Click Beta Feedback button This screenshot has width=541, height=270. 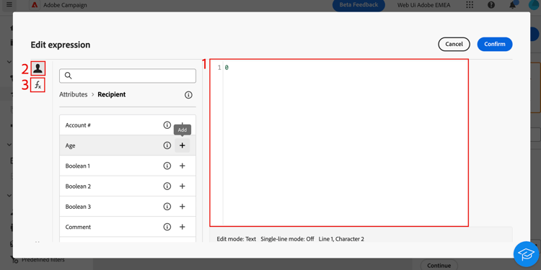pos(359,5)
